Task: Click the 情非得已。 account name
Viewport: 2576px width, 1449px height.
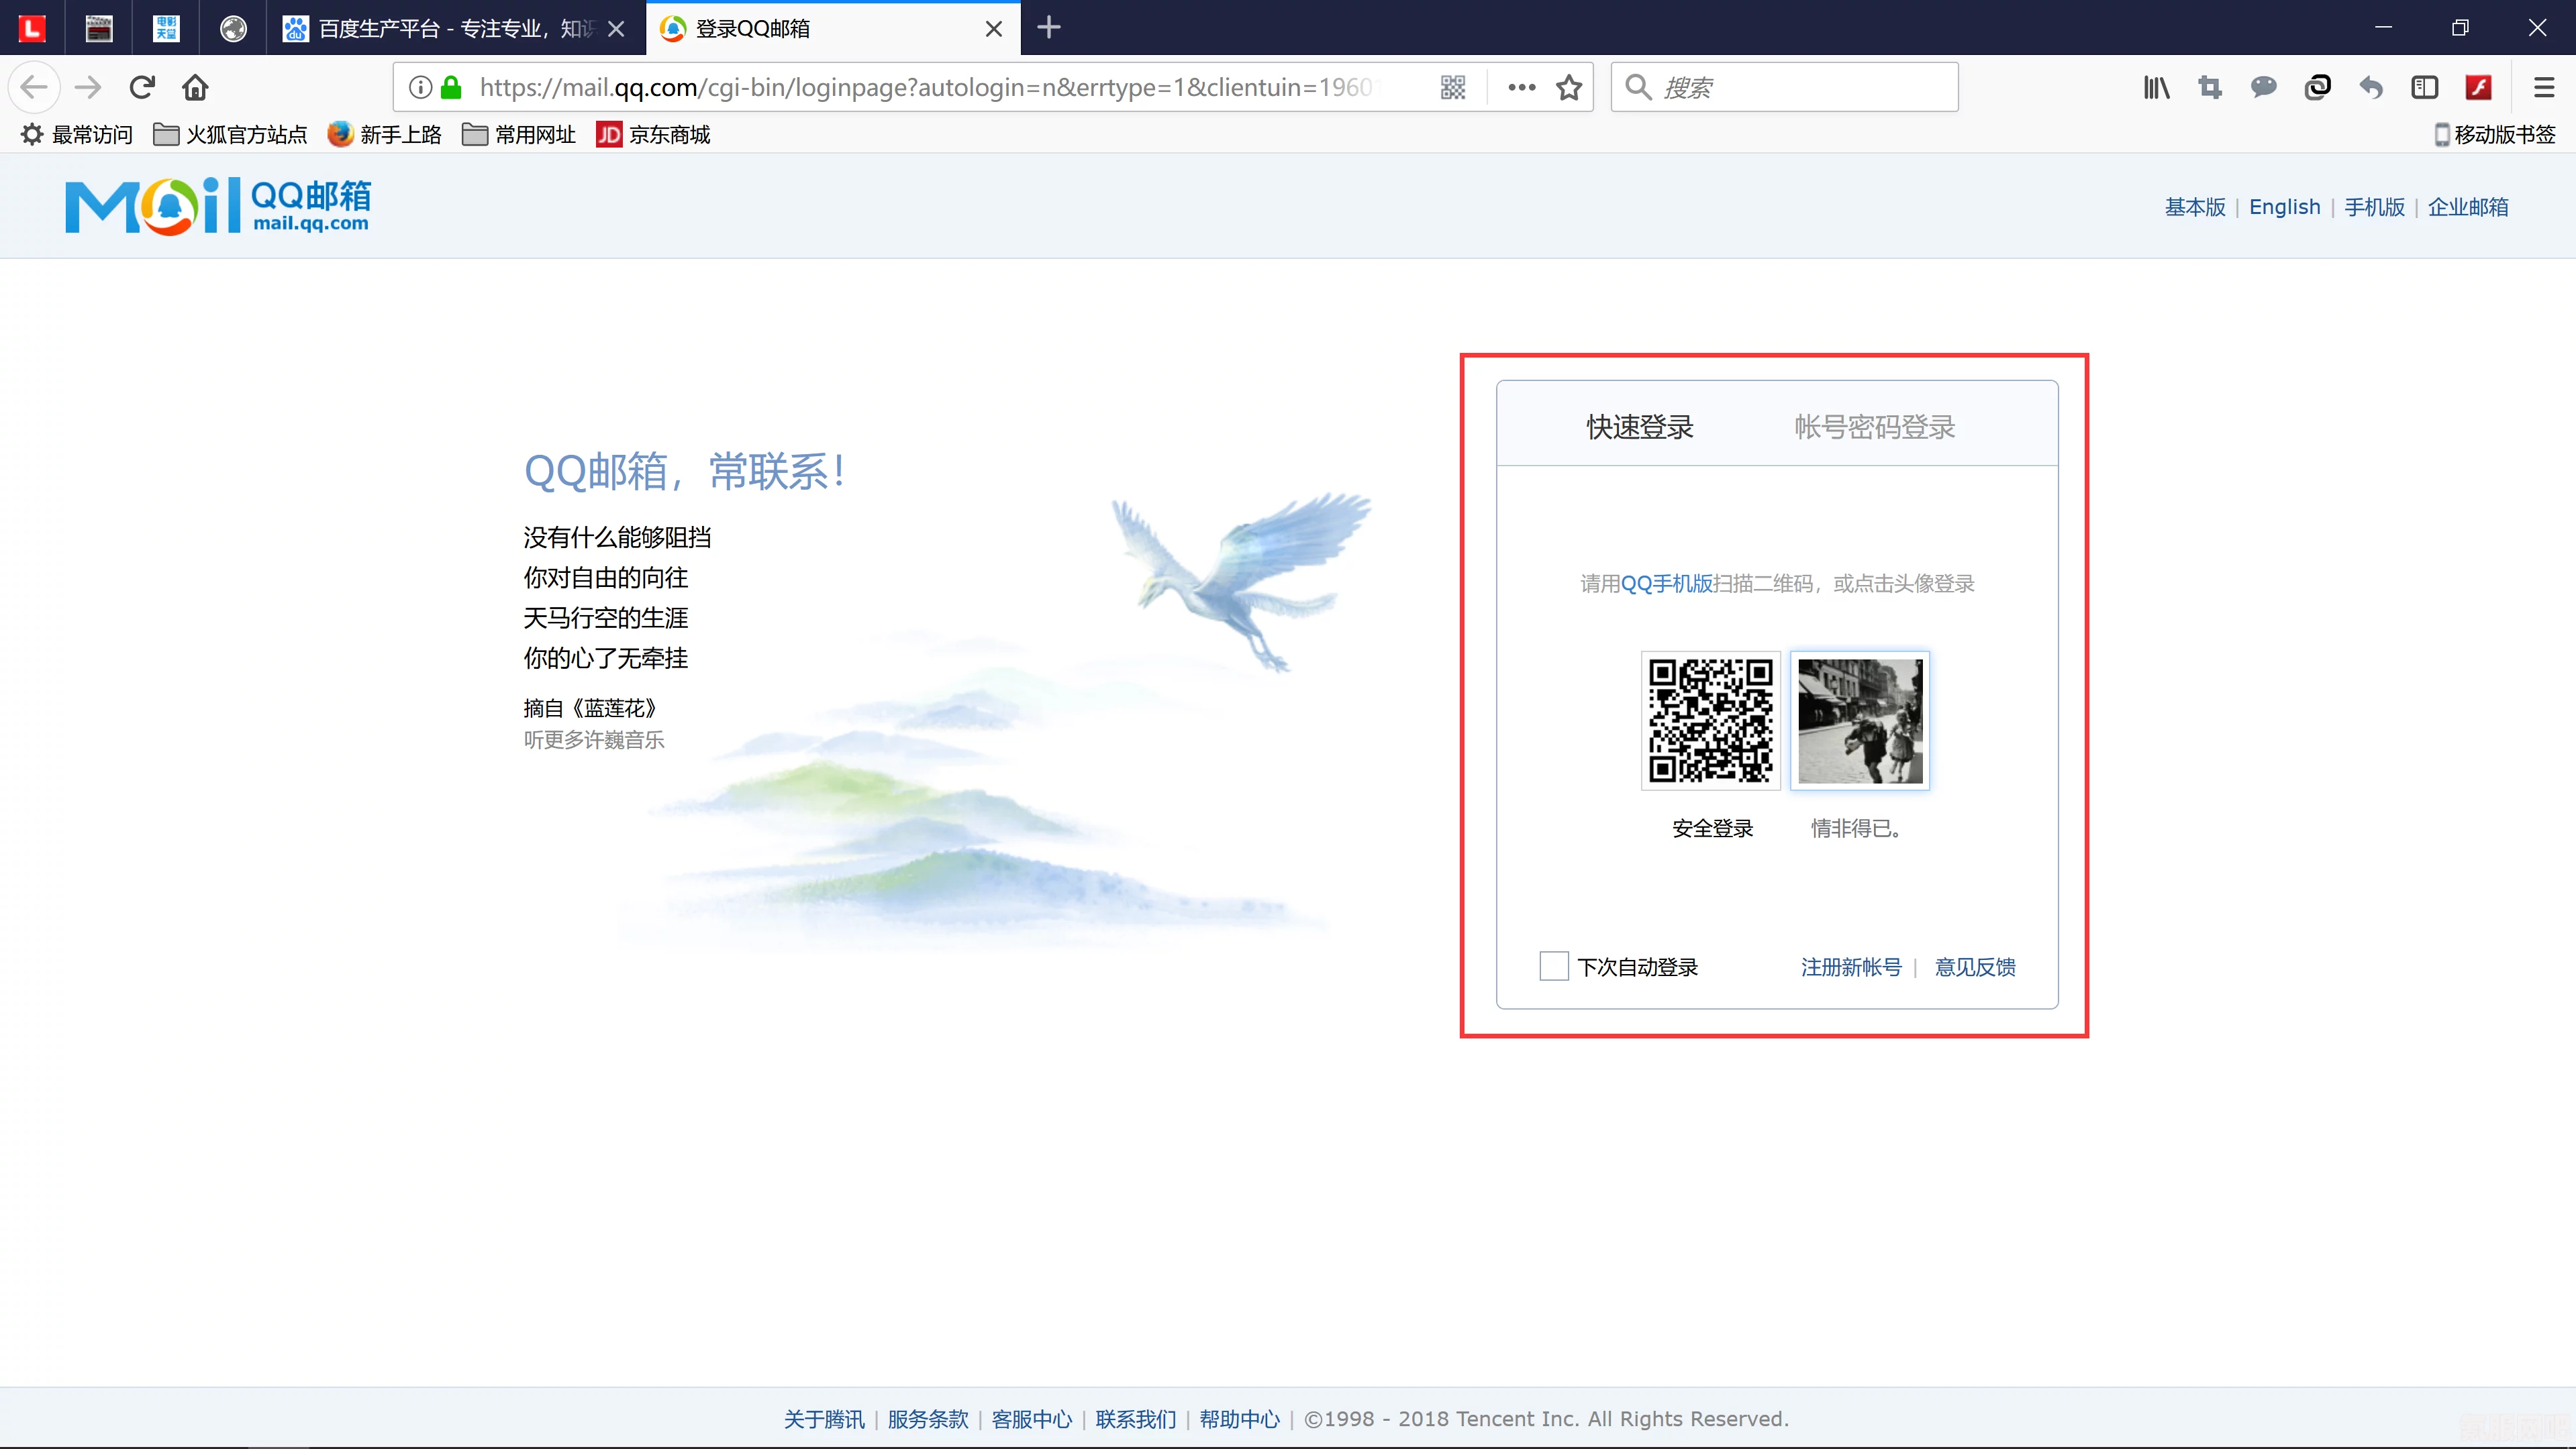Action: (1856, 828)
